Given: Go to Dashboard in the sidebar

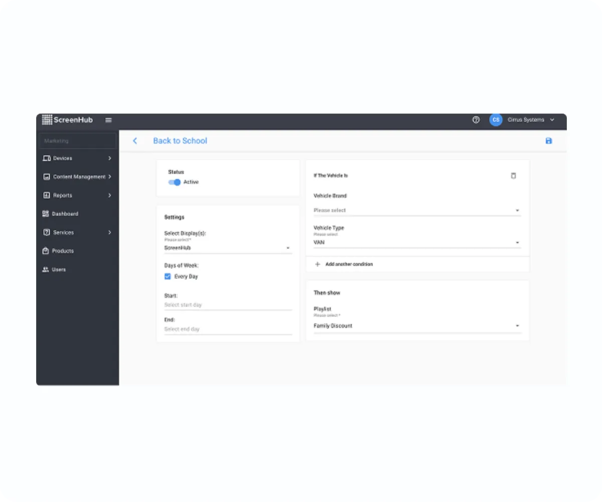Looking at the screenshot, I should click(x=77, y=214).
